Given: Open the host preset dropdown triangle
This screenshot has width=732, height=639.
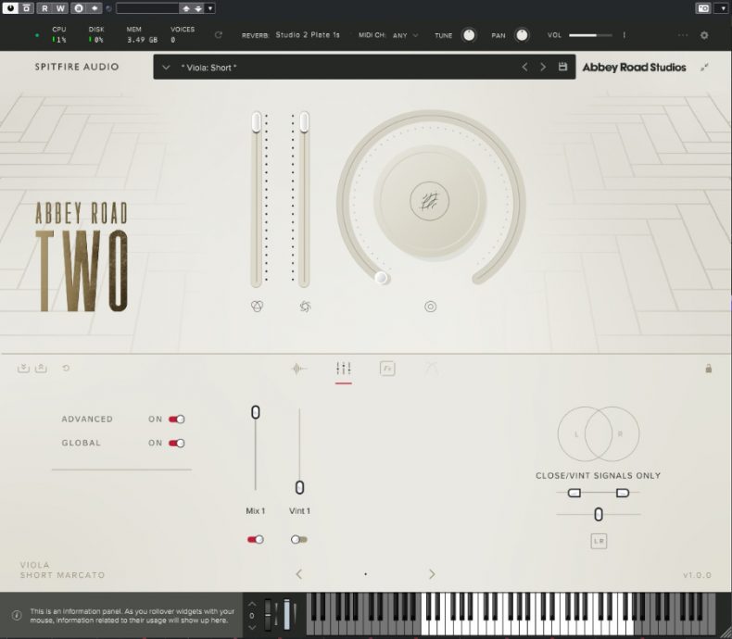Looking at the screenshot, I should click(x=210, y=8).
